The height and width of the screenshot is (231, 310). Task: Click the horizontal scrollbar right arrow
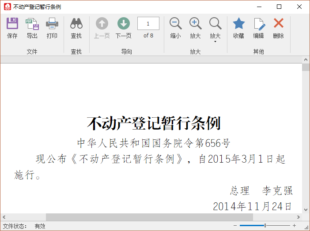[x=299, y=217]
